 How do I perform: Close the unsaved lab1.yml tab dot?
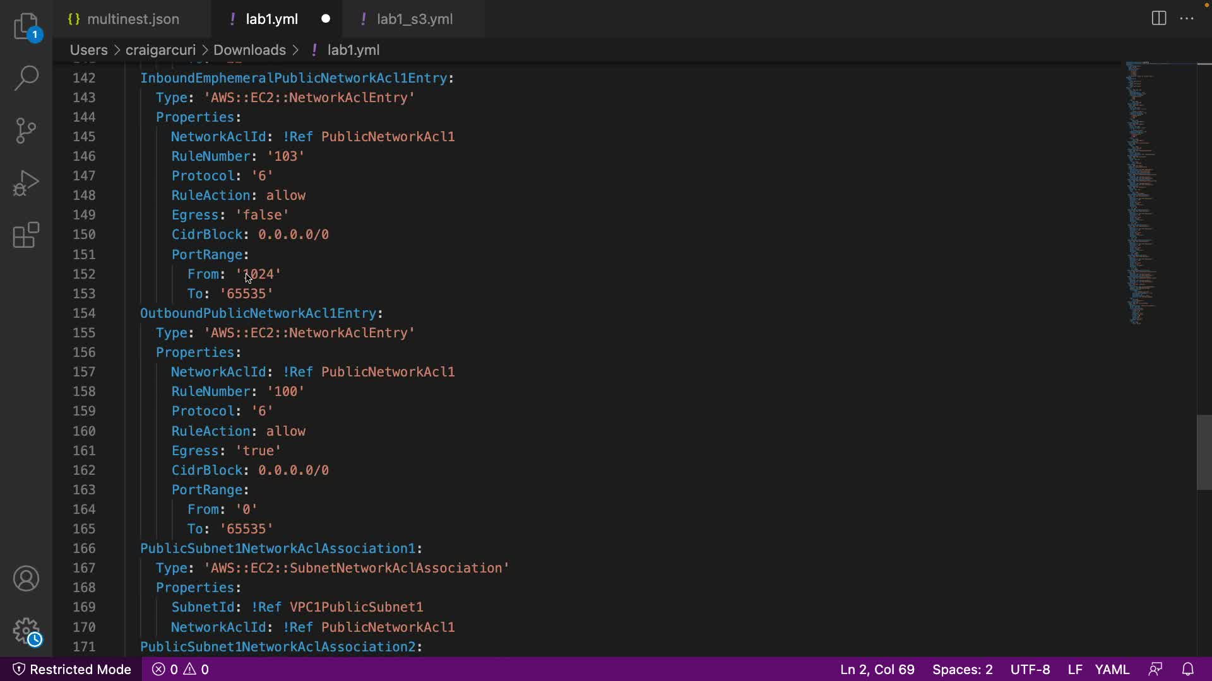click(x=326, y=19)
